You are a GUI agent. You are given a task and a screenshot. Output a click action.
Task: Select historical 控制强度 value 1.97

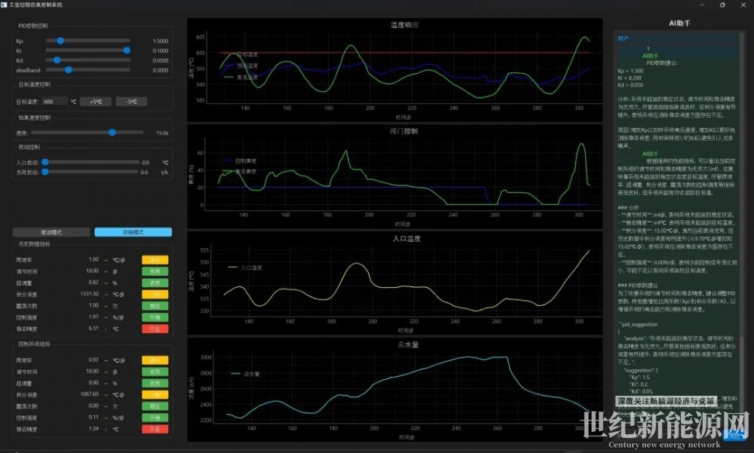[93, 317]
